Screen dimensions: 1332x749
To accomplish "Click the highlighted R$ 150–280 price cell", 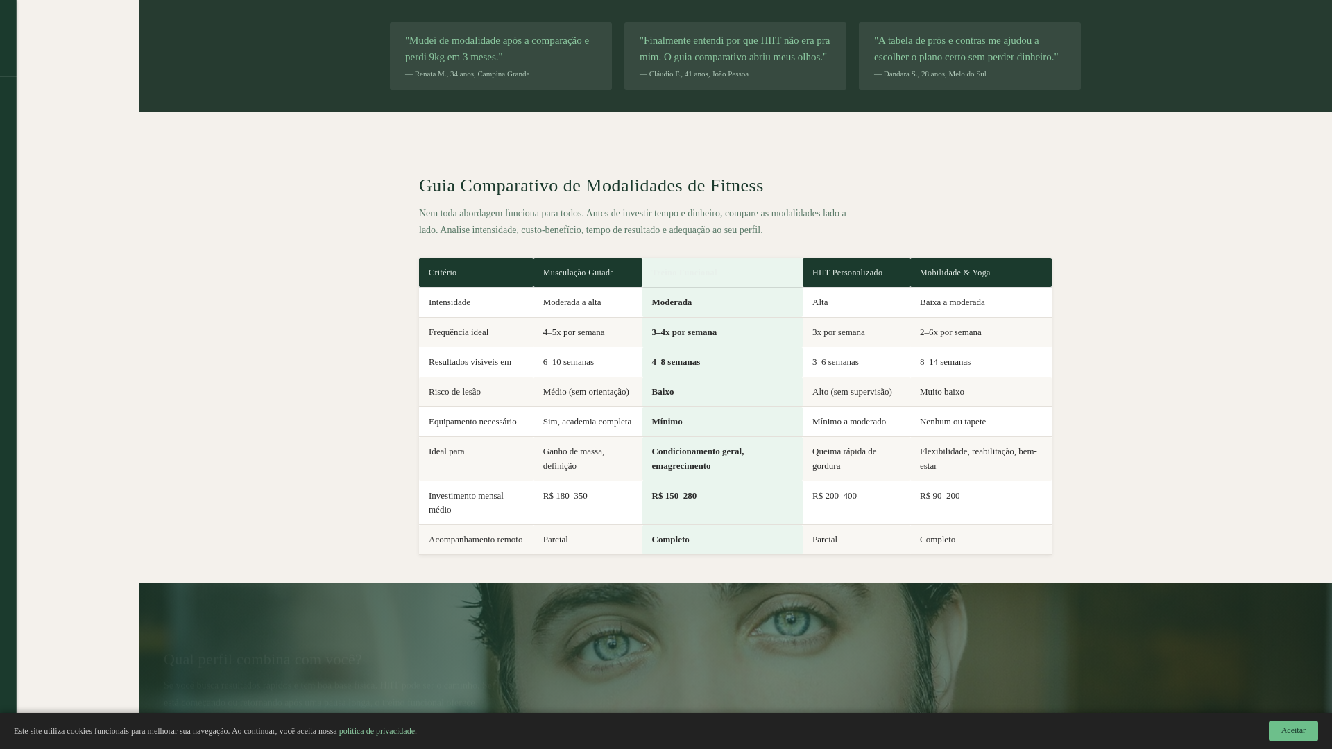I will (x=674, y=496).
